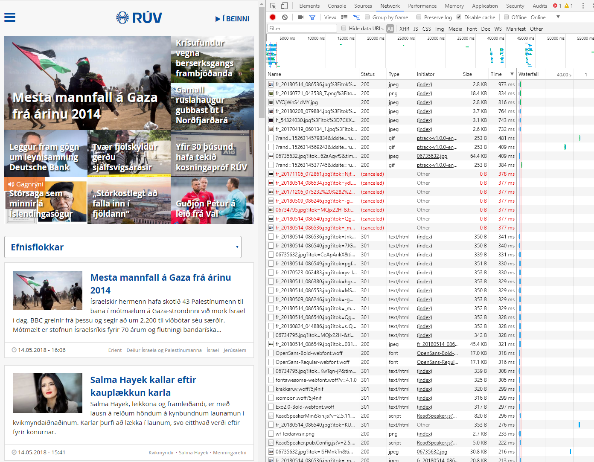Click the capture screenshots camera icon
Screen dimensions: 594x462
[x=300, y=17]
